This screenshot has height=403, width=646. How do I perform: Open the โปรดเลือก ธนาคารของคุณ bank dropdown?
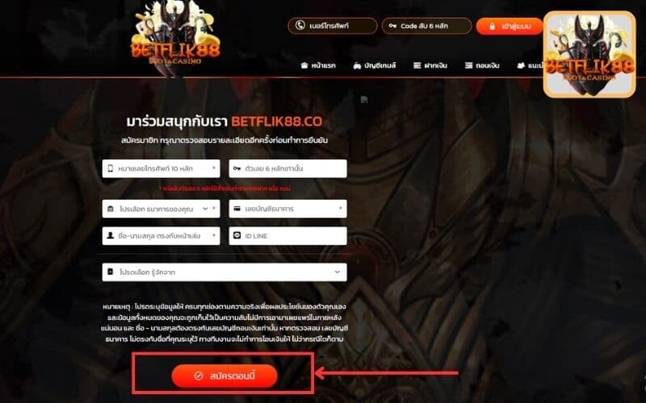click(x=161, y=209)
